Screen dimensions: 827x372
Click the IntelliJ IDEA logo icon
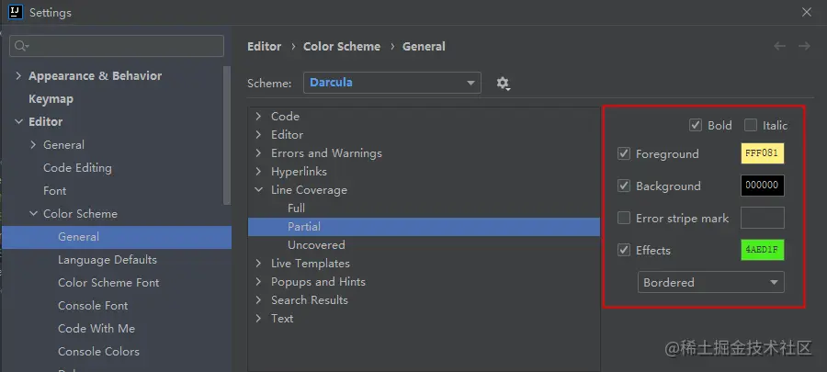pyautogui.click(x=17, y=12)
